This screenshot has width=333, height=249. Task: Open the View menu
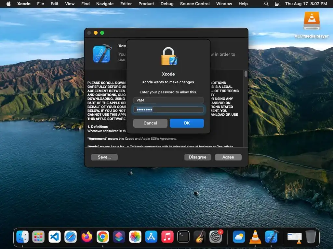(70, 4)
